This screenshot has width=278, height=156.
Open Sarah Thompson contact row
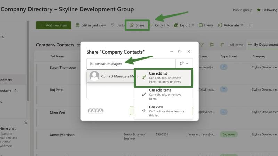pyautogui.click(x=63, y=67)
